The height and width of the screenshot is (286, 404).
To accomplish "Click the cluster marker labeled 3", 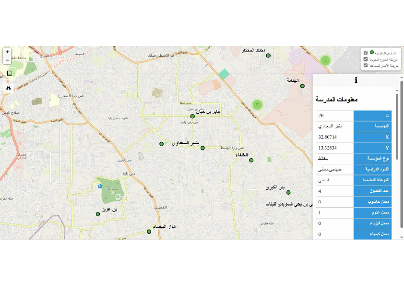I will point(325,60).
